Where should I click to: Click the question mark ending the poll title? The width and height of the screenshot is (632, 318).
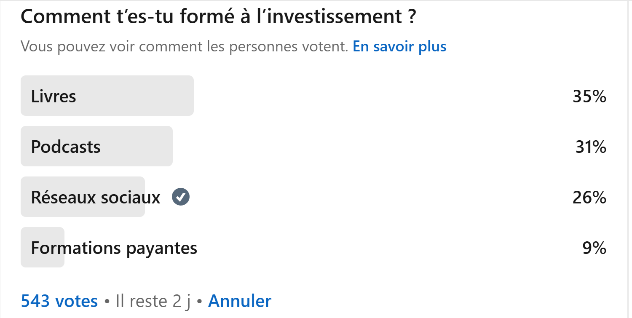click(x=411, y=17)
